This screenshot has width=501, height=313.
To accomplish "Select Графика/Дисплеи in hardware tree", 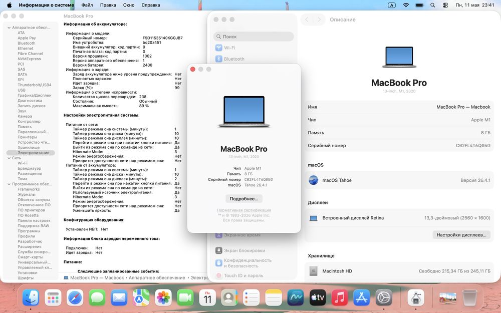I will (x=35, y=96).
